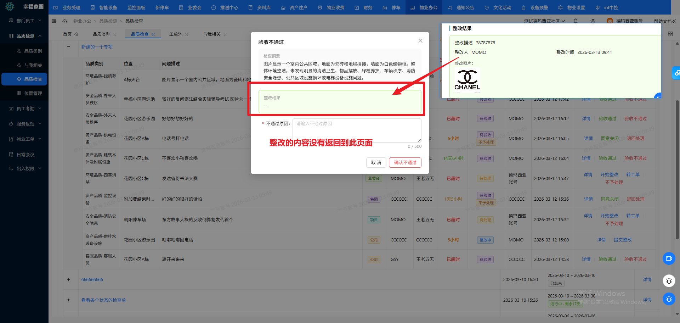This screenshot has width=680, height=323.
Task: Collapse the sidebar using the hamburger icon
Action: pyautogui.click(x=54, y=21)
